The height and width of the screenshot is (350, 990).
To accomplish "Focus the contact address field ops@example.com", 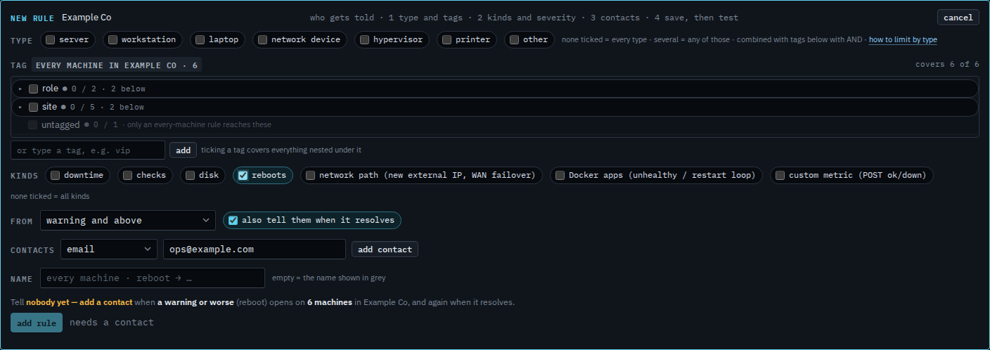I will point(255,249).
